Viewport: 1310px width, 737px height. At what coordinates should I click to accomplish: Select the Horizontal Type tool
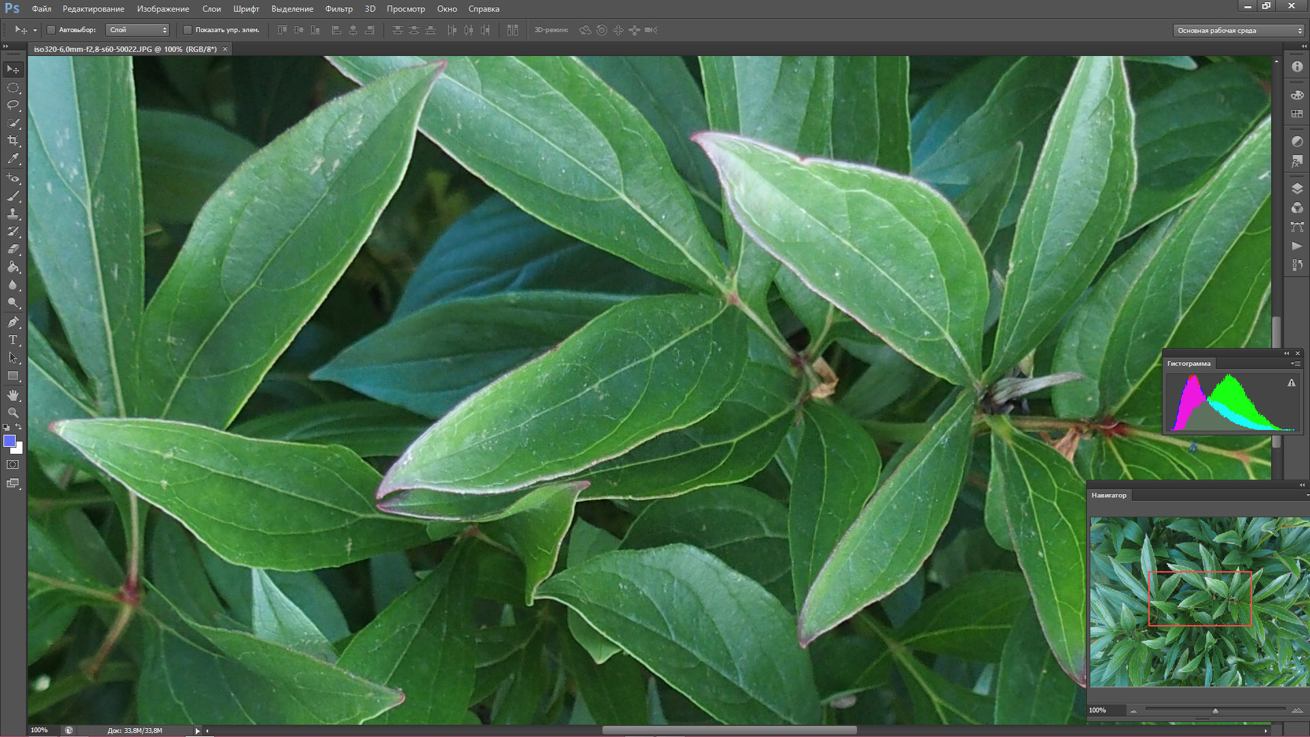(x=13, y=340)
